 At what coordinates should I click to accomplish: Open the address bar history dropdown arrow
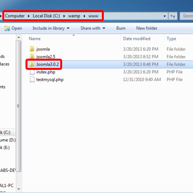click(164, 16)
